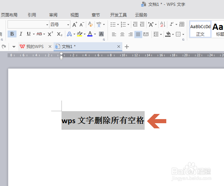Clear formatting with the eraser icon
The height and width of the screenshot is (186, 224).
point(90,24)
